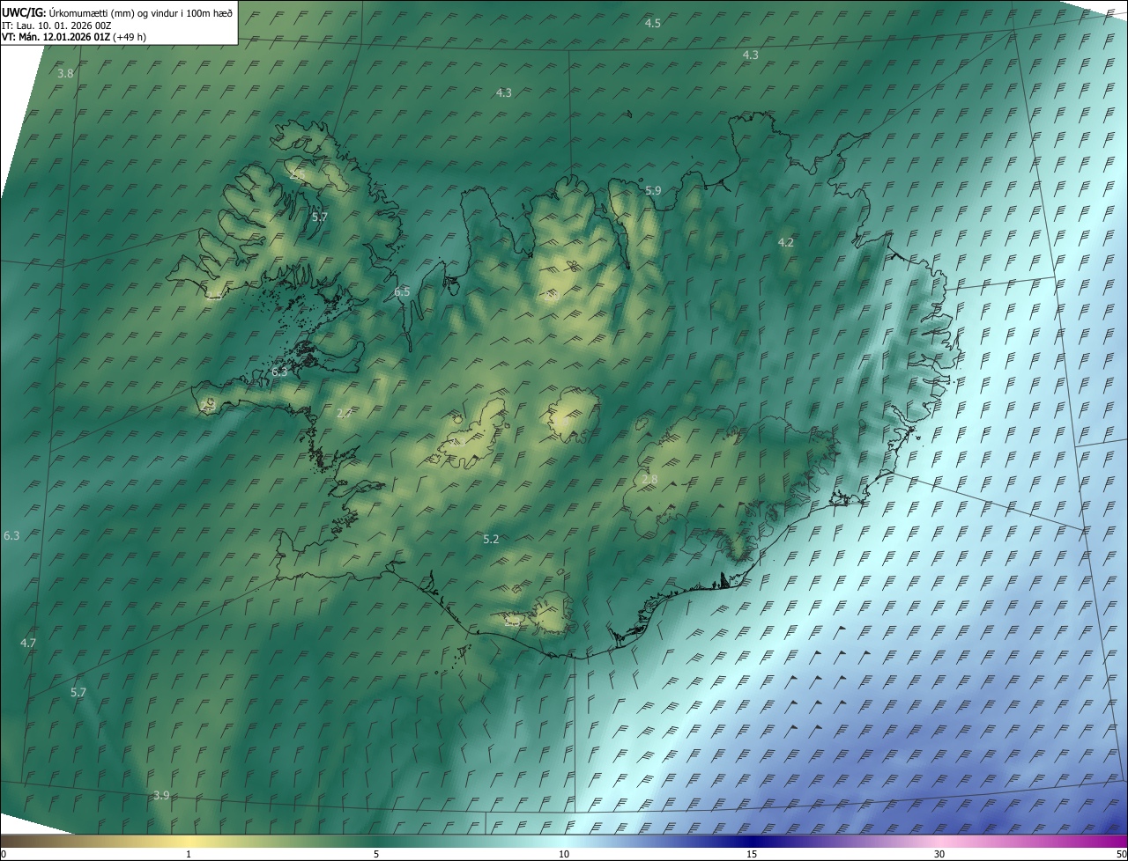This screenshot has width=1128, height=861.
Task: Click the 'VT: Mán. 12.01.2026 01Z (+49 h)' line
Action: pyautogui.click(x=74, y=37)
